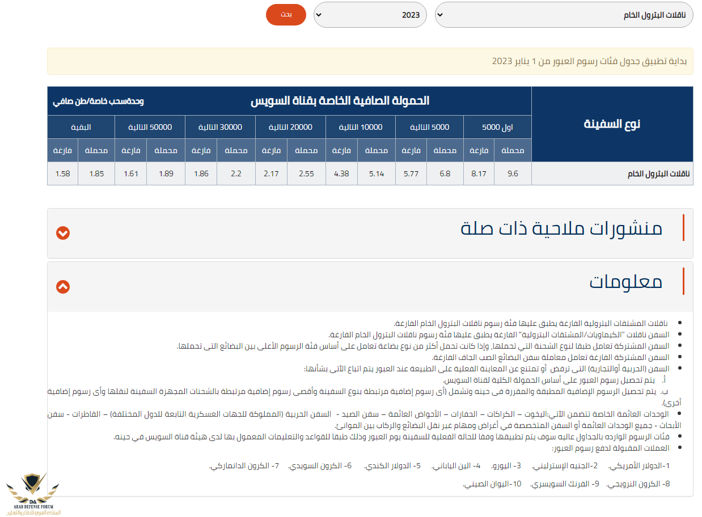Click the 10000 التالية column header

[361, 127]
